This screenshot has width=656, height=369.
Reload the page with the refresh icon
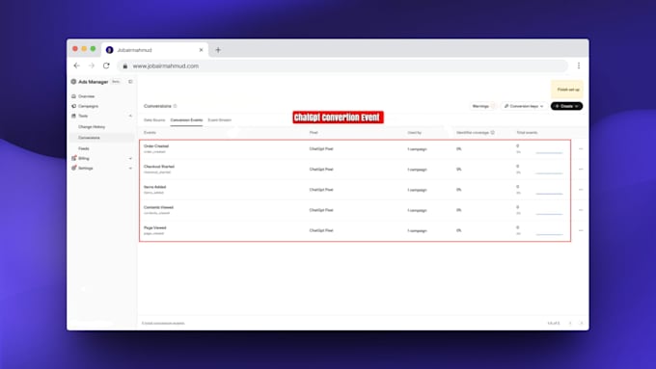106,66
